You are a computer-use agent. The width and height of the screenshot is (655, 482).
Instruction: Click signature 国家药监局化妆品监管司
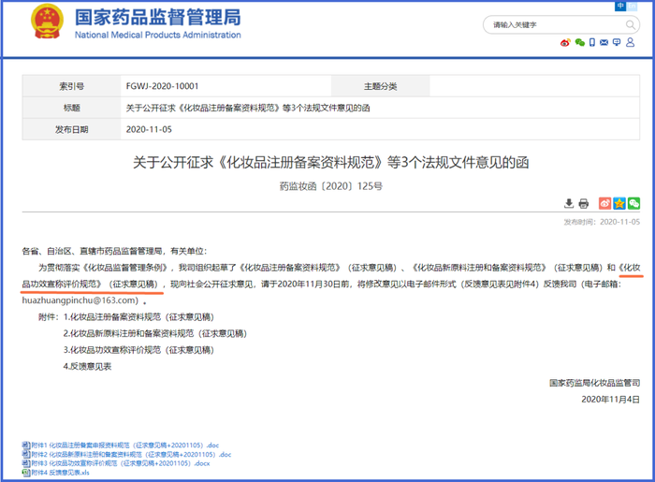(594, 383)
